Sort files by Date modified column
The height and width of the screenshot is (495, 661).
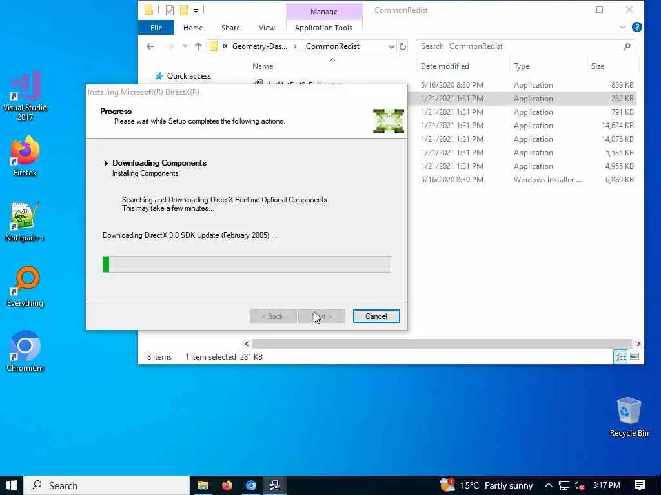coord(445,66)
